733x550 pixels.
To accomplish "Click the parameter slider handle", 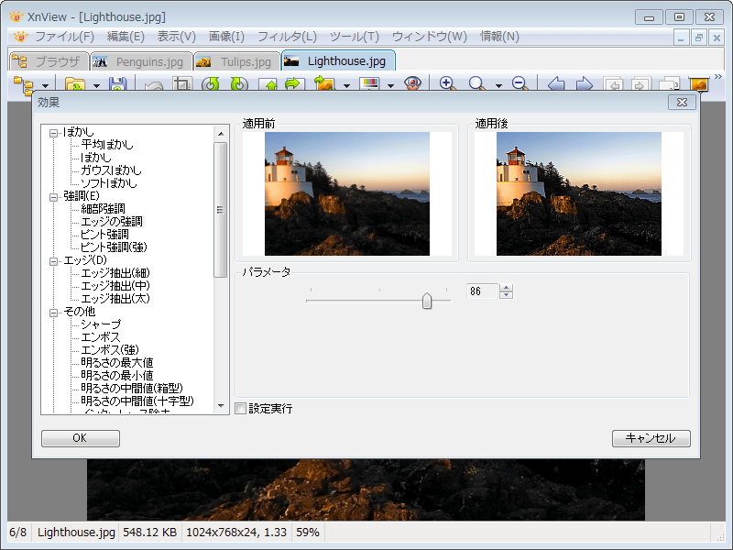I will 427,301.
